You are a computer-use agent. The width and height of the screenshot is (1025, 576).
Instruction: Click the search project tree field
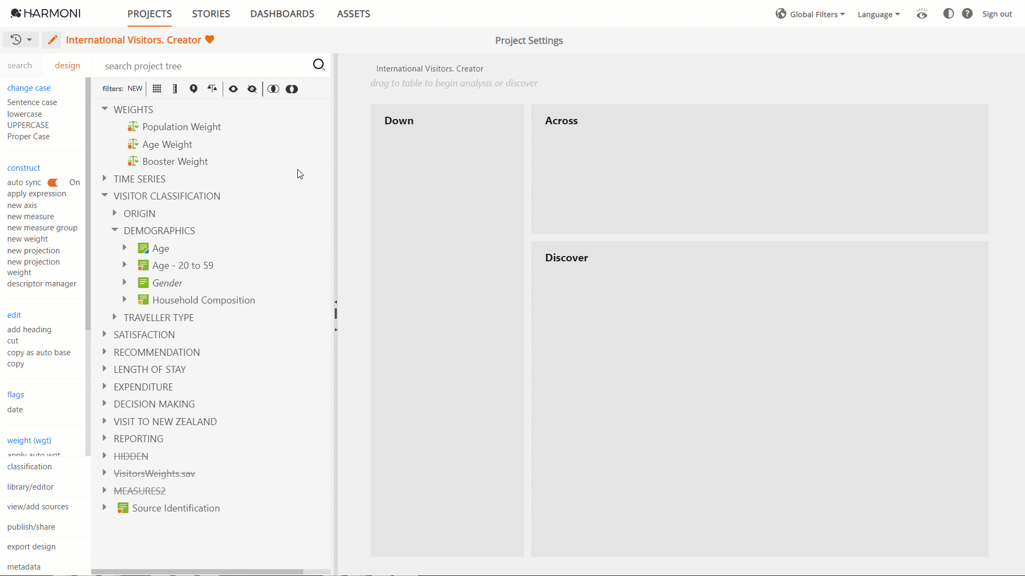pyautogui.click(x=206, y=66)
